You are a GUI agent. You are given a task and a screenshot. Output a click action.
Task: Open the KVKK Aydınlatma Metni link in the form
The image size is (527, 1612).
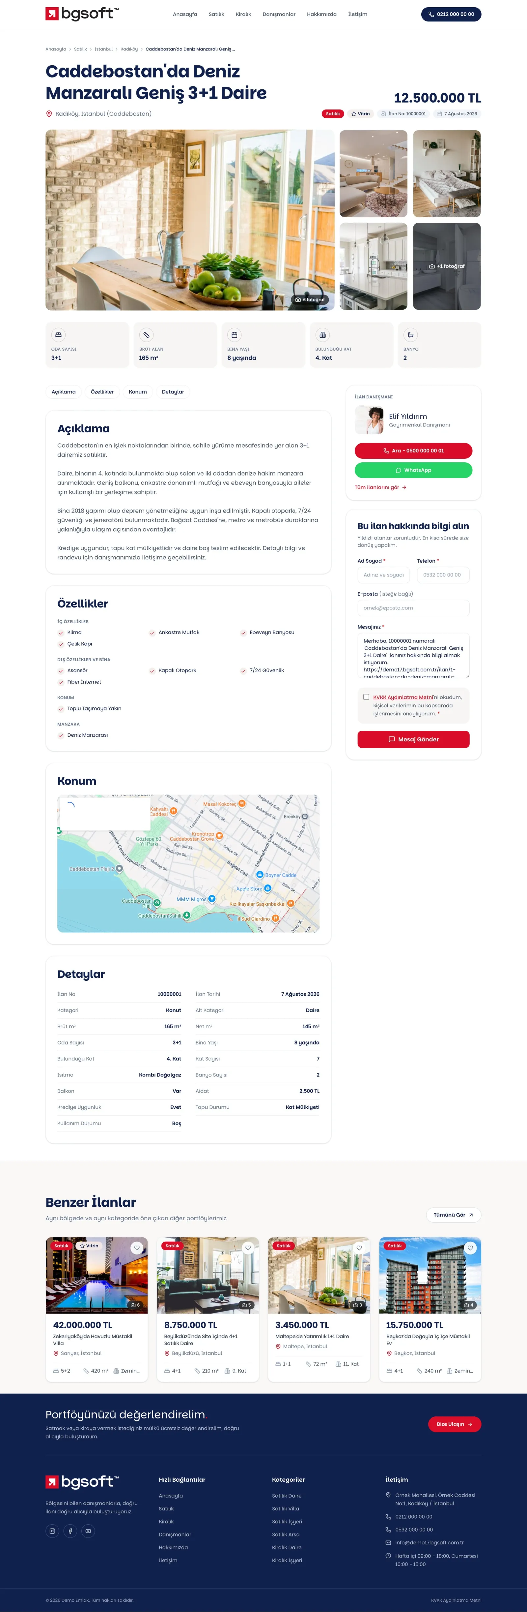tap(403, 697)
